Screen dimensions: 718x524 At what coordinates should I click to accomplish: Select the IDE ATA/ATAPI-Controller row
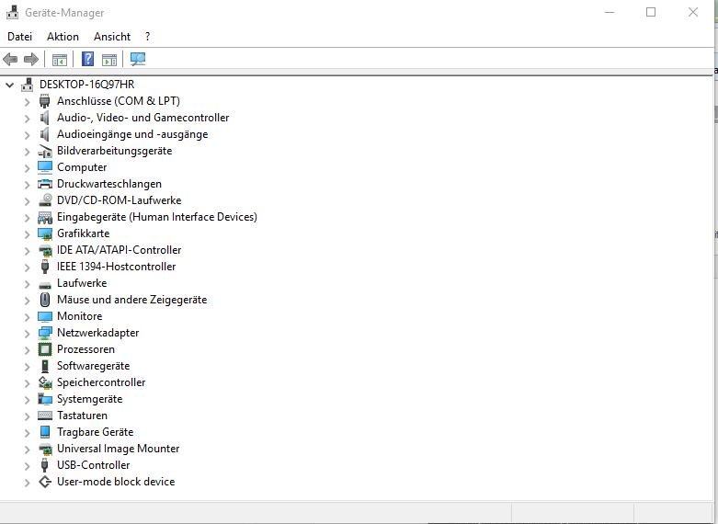120,250
